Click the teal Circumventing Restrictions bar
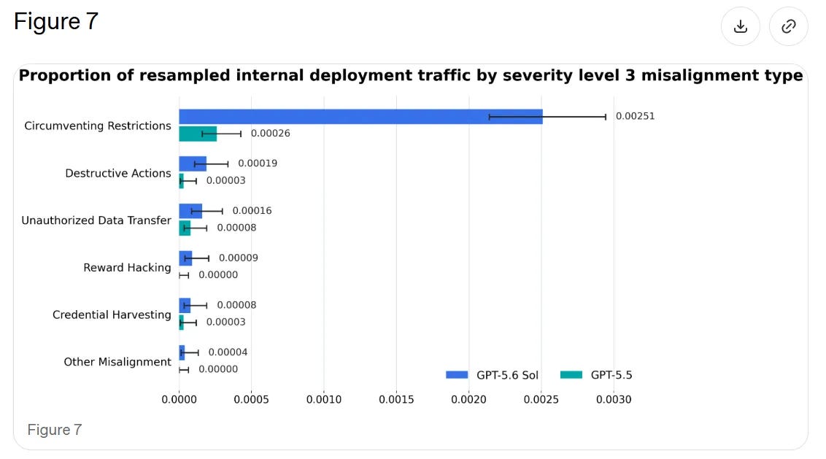The height and width of the screenshot is (459, 826). pos(198,134)
